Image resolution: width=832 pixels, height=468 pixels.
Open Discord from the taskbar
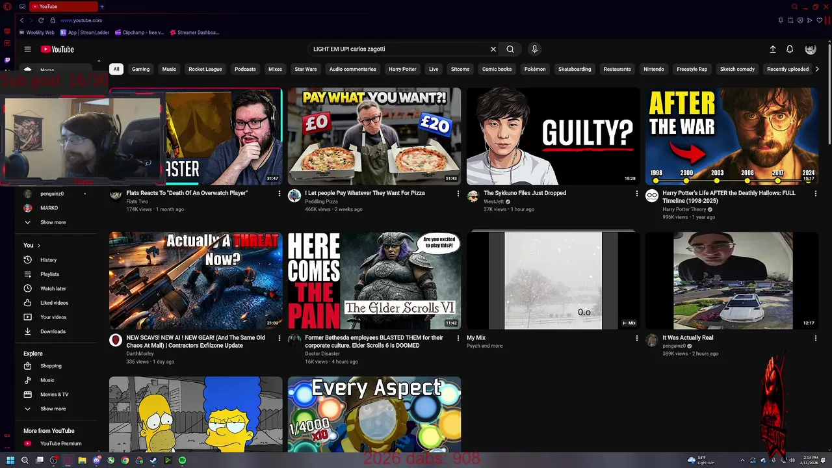point(96,460)
